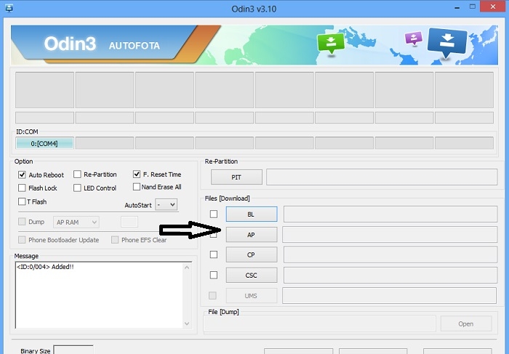Image resolution: width=509 pixels, height=354 pixels.
Task: Open the AutoStart dropdown
Action: (x=167, y=205)
